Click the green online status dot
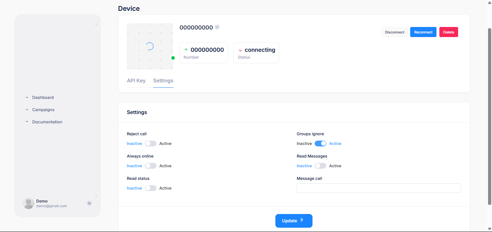Image resolution: width=492 pixels, height=232 pixels. [x=173, y=58]
